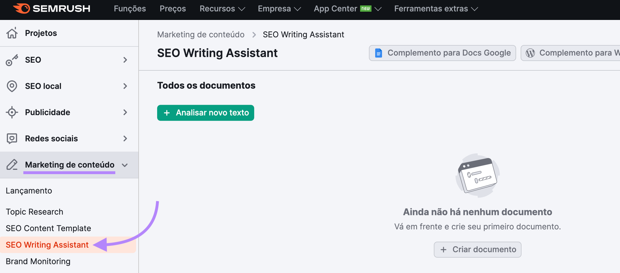Click the Publicidade target icon
Screen dimensions: 620x273
pos(12,112)
